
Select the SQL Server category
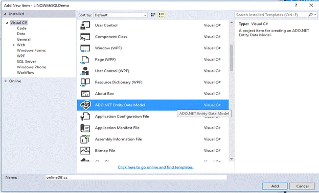click(x=26, y=62)
